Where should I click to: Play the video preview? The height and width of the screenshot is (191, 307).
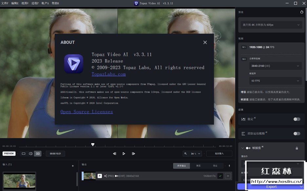click(x=124, y=154)
